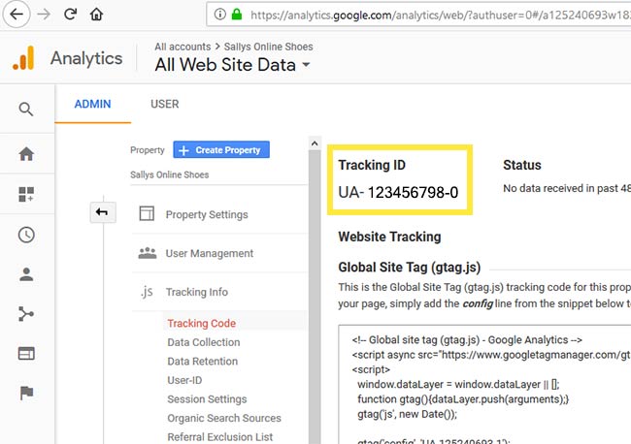The image size is (631, 444).
Task: Click inside the gtag.js code snippet box
Action: (x=484, y=385)
